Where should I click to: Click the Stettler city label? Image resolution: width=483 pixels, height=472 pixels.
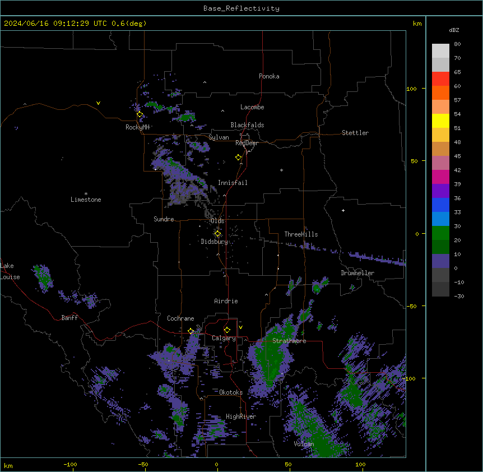[x=355, y=133]
